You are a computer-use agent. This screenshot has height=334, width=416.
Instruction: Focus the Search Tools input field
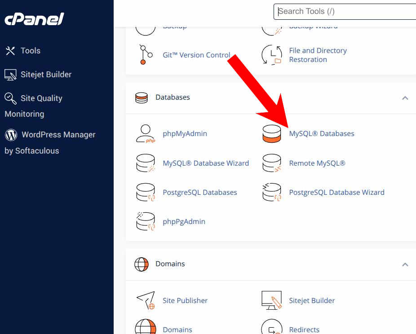(345, 11)
